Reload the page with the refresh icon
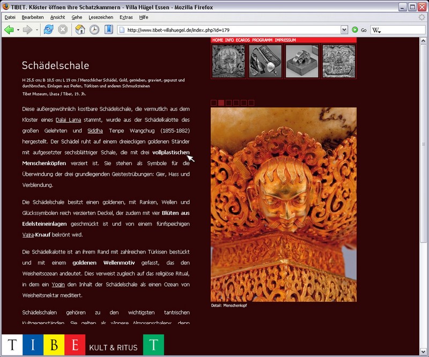Image resolution: width=429 pixels, height=357 pixels. point(48,29)
